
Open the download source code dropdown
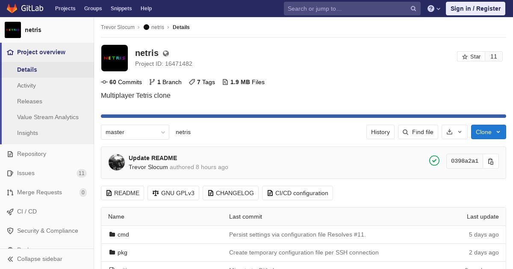pyautogui.click(x=454, y=132)
